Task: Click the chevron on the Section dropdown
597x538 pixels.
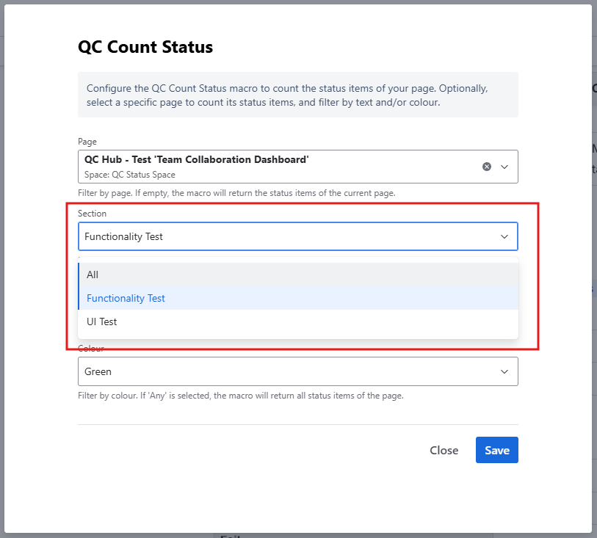Action: (504, 236)
